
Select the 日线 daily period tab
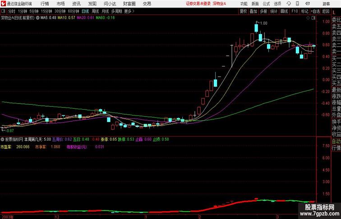click(x=85, y=11)
